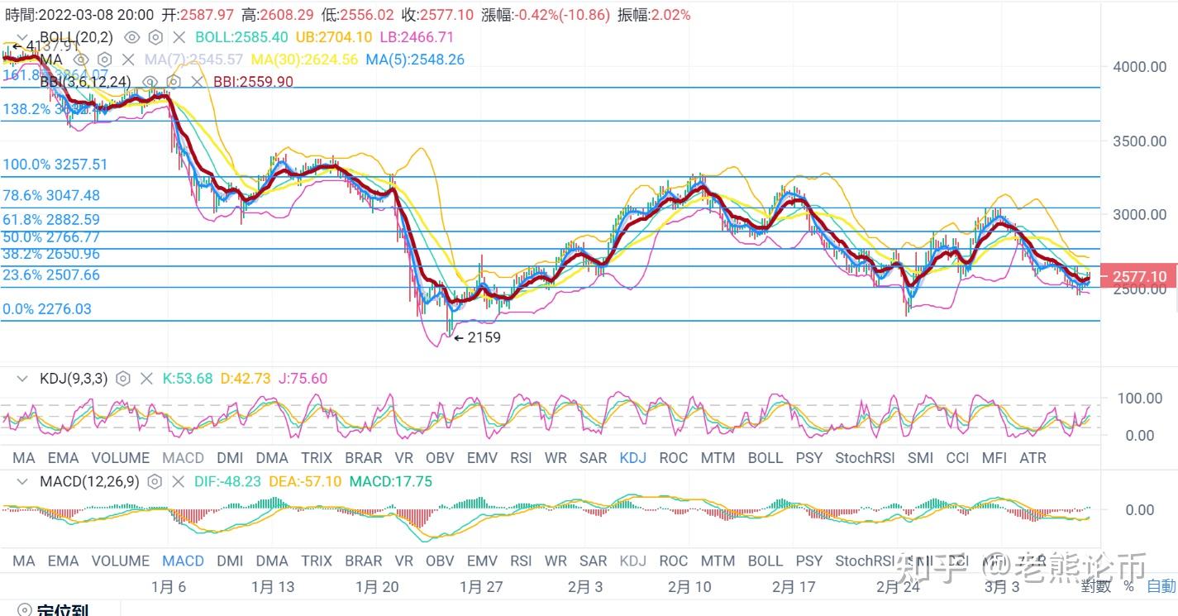Close the MACD(12,26,9) pane with its X
This screenshot has height=616, width=1178.
coord(178,481)
